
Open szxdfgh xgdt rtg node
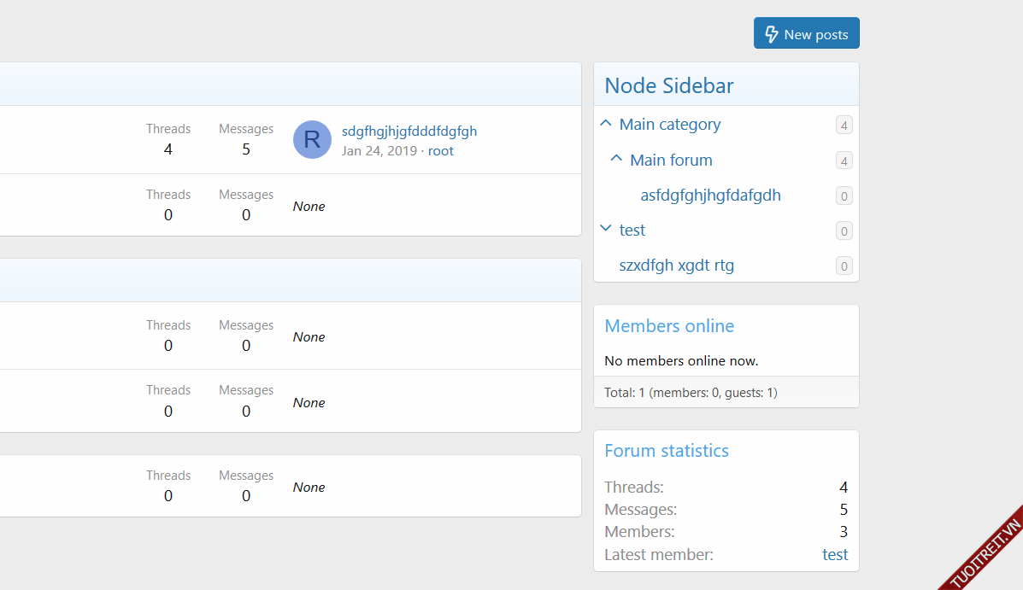[x=676, y=266]
